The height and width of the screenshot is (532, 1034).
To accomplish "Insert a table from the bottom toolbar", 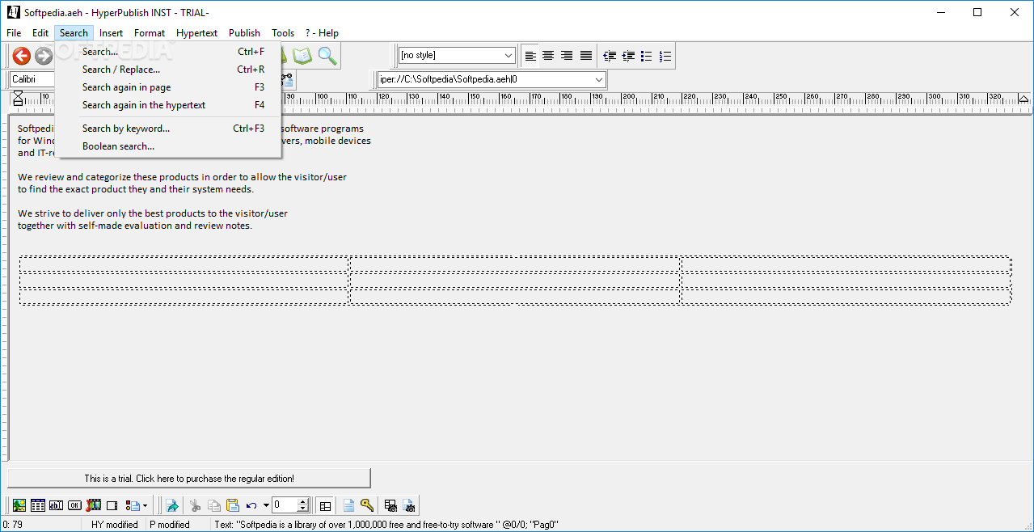I will point(38,505).
